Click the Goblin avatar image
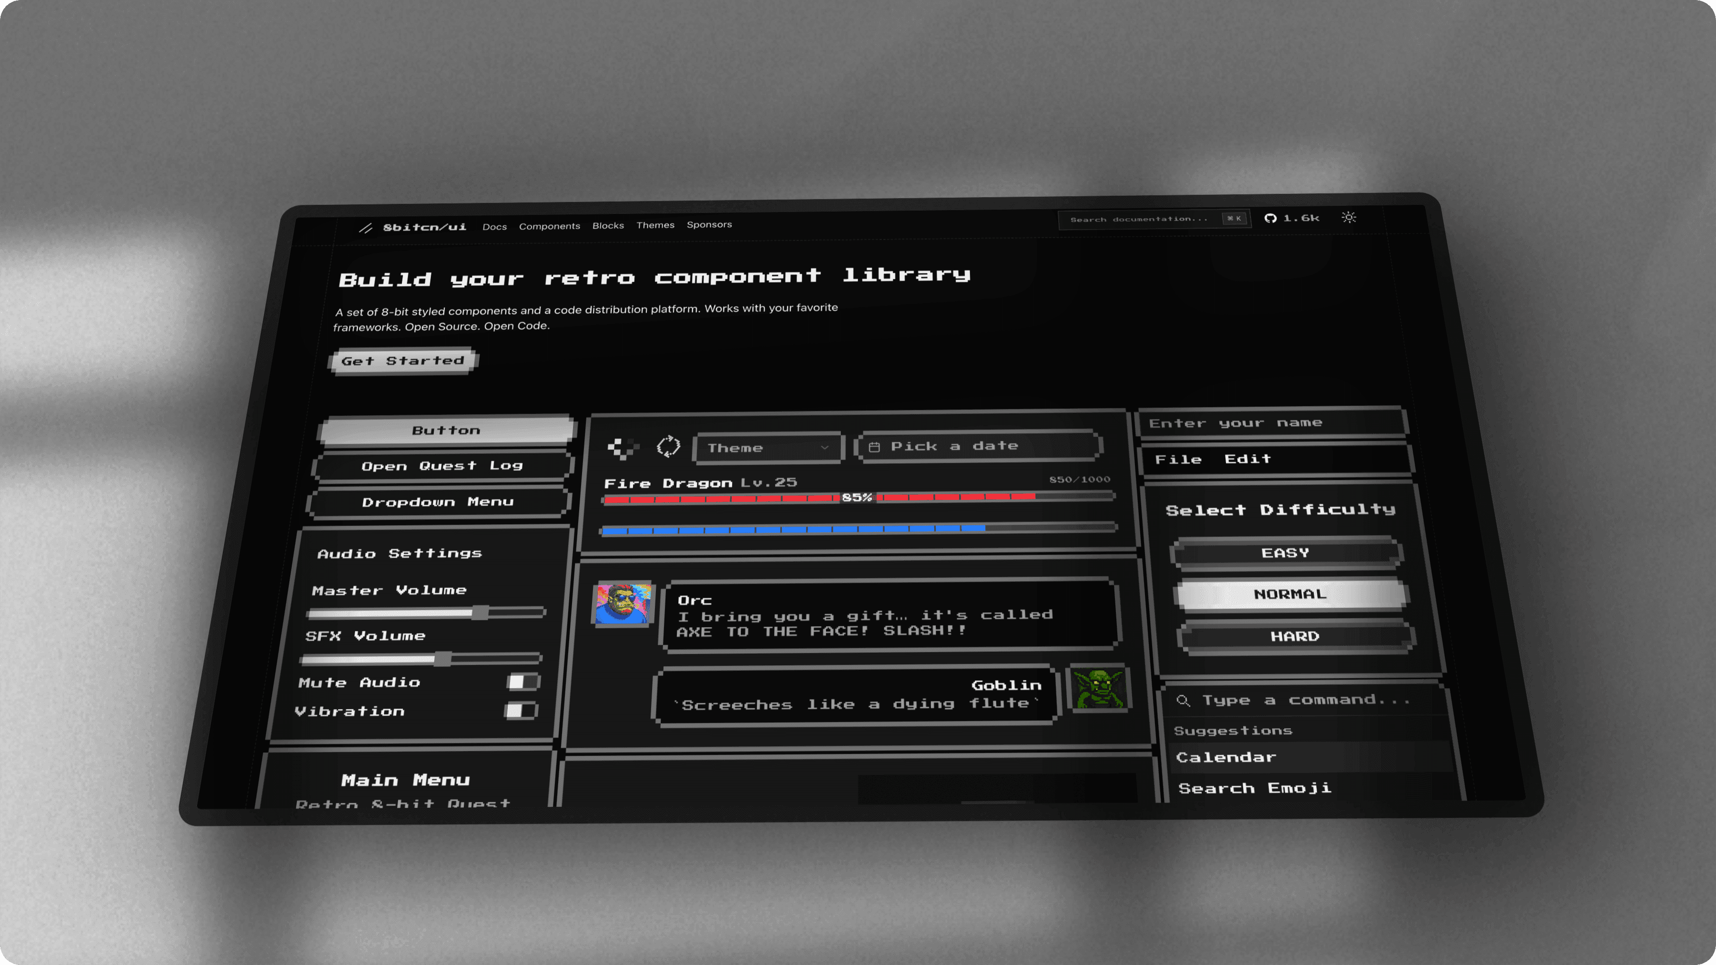 (x=1099, y=689)
